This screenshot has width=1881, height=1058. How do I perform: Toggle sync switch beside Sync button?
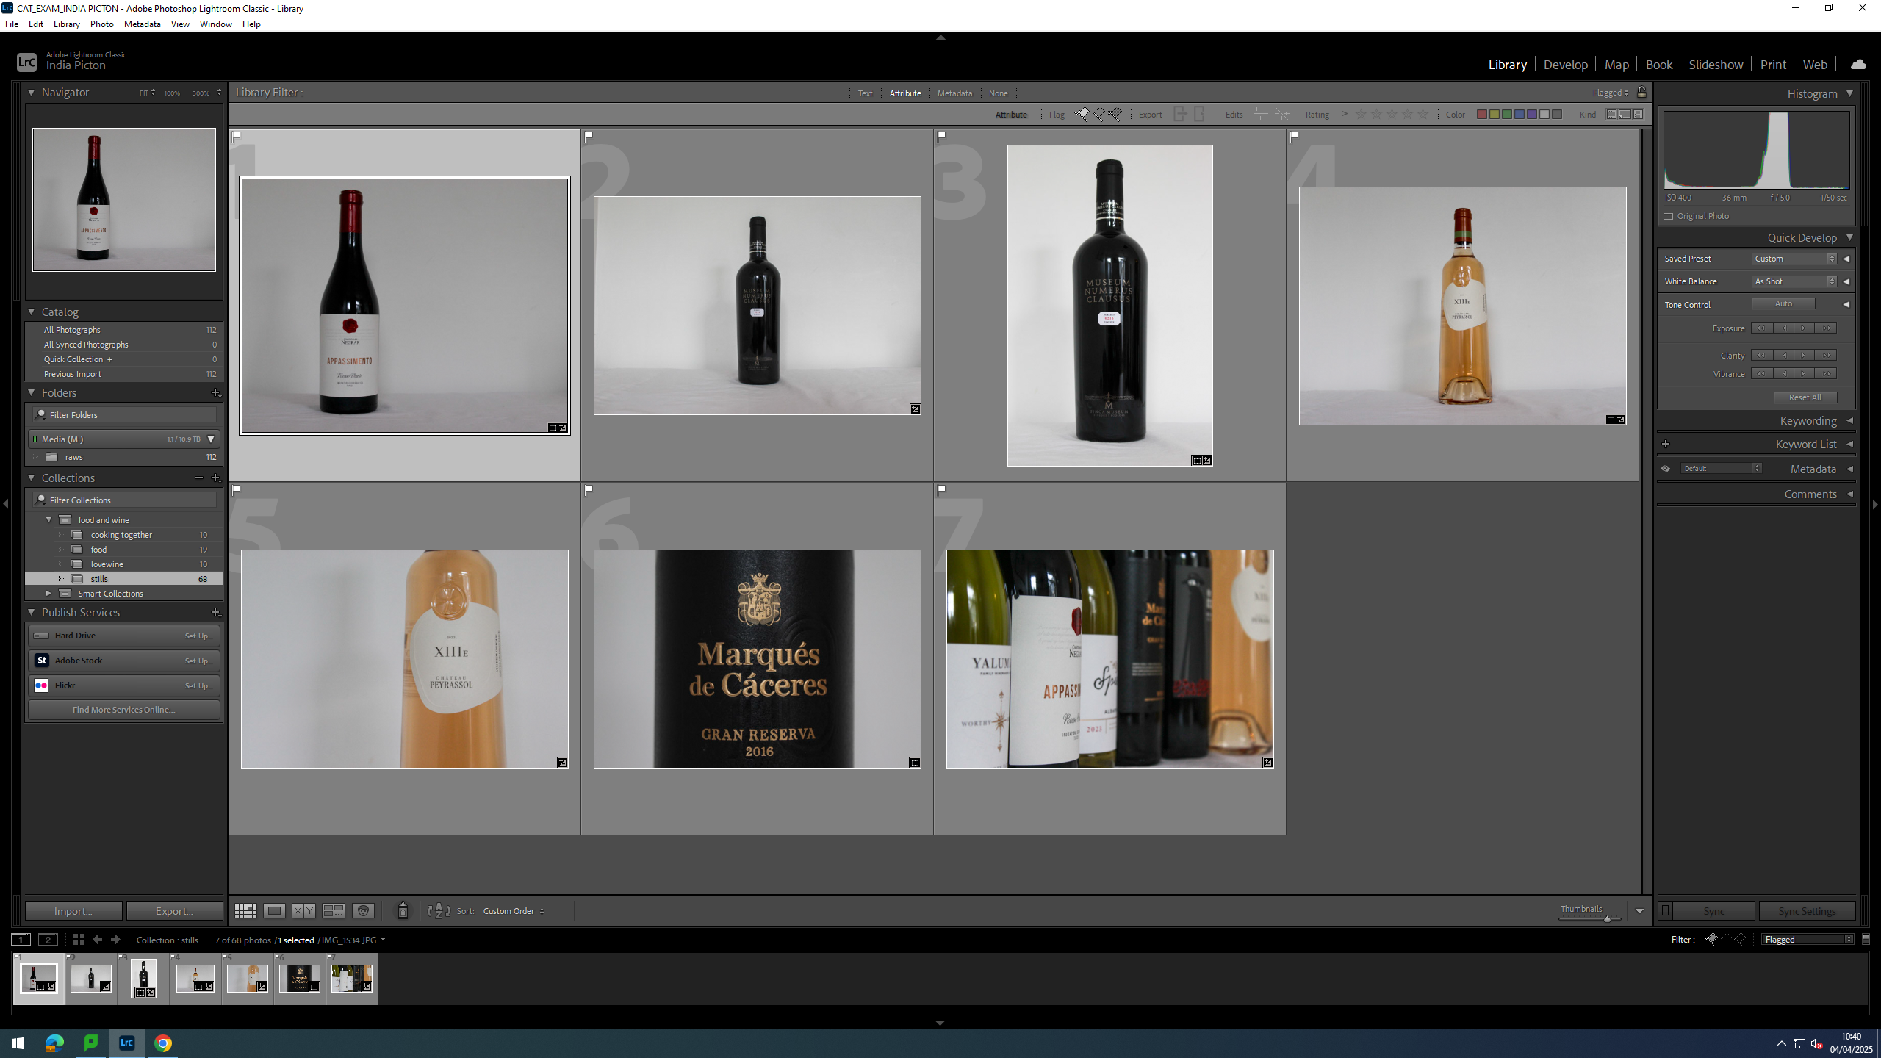pyautogui.click(x=1665, y=911)
